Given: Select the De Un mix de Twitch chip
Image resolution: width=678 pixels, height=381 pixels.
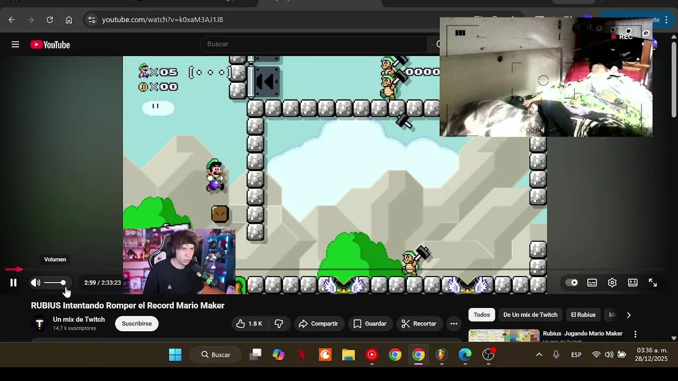Looking at the screenshot, I should coord(530,315).
